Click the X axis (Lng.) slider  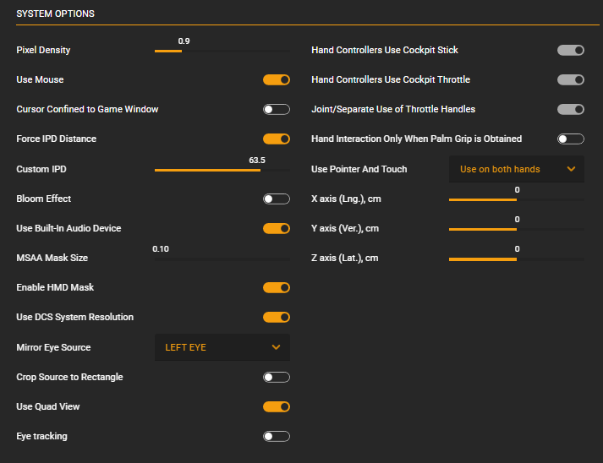pyautogui.click(x=517, y=199)
